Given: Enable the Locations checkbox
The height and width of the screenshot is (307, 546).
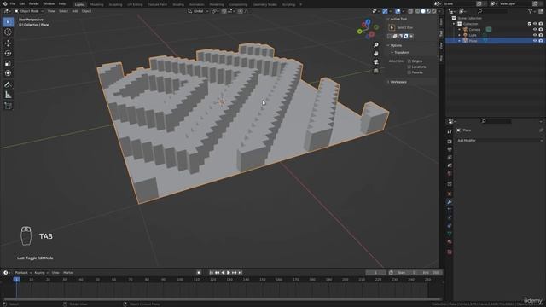Looking at the screenshot, I should point(409,67).
